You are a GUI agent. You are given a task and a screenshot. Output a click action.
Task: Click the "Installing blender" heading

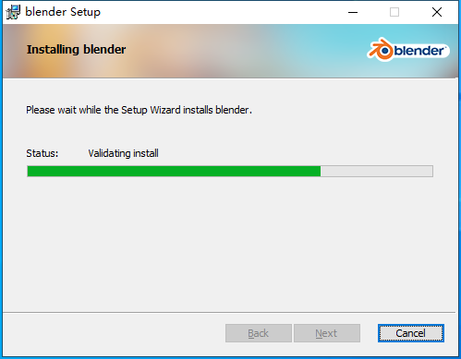coord(76,50)
